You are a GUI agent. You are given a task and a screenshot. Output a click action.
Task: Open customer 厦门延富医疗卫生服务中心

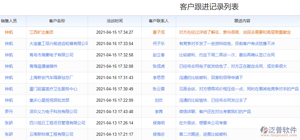coord(53,89)
